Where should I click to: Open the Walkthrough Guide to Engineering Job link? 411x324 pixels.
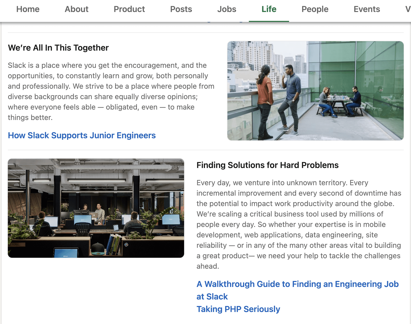click(297, 284)
